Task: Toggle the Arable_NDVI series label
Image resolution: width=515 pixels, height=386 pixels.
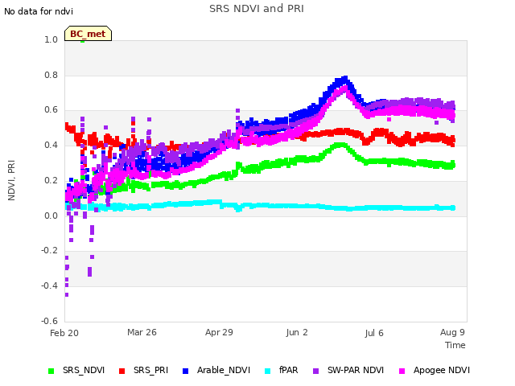Action: (224, 370)
